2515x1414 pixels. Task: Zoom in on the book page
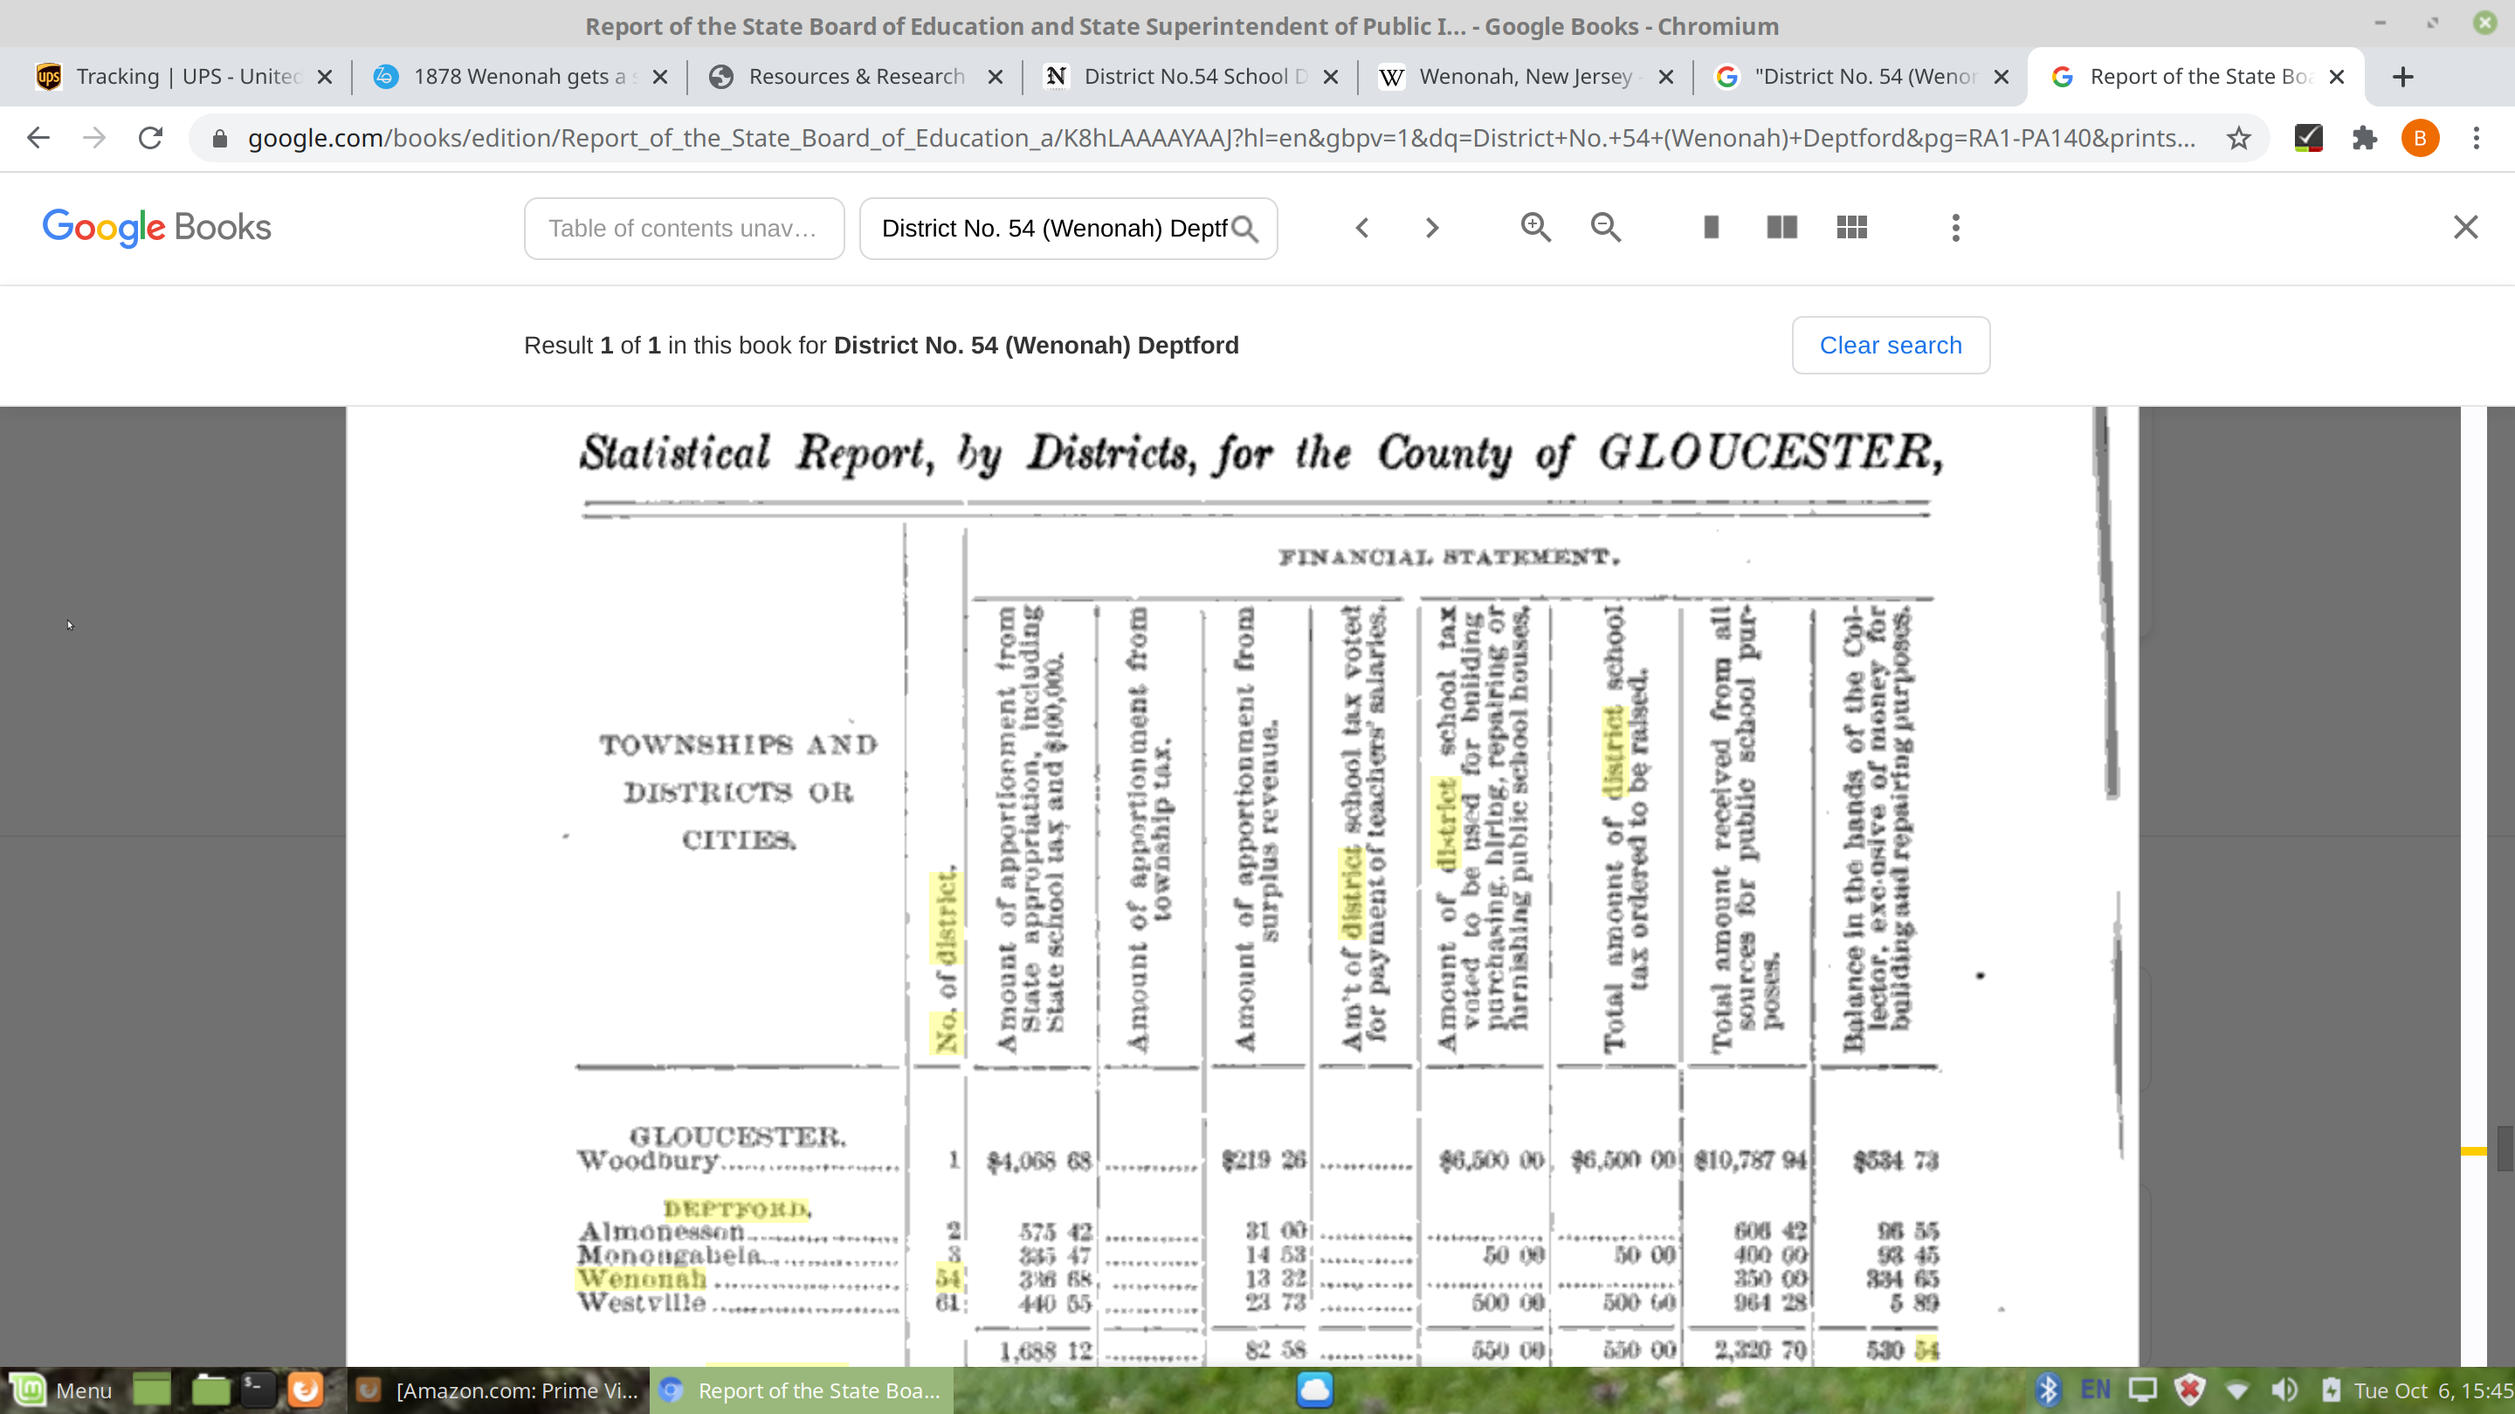click(x=1536, y=227)
